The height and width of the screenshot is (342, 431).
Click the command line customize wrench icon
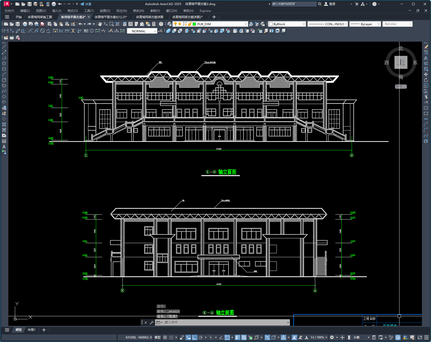[151, 322]
